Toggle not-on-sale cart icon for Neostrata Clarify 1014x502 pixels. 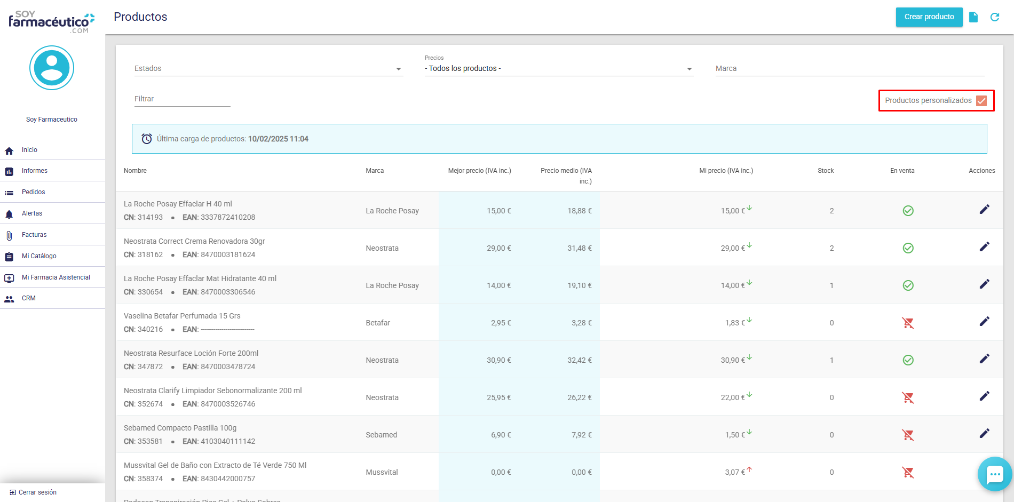click(x=908, y=397)
